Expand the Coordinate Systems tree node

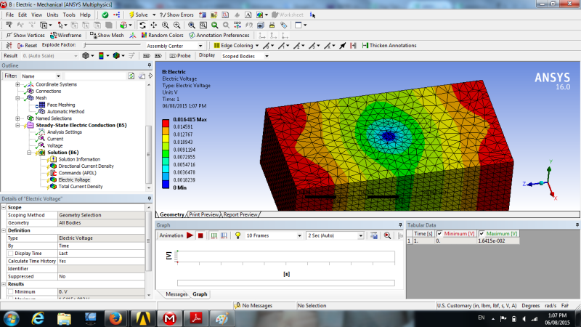point(17,84)
